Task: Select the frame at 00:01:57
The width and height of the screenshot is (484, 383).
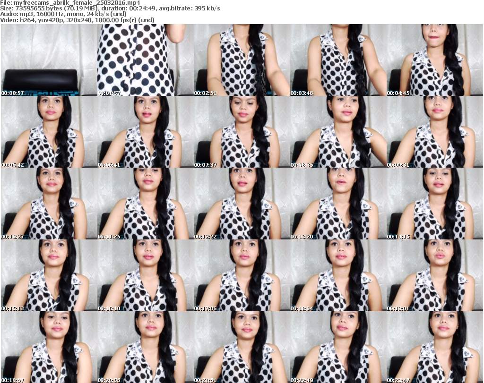Action: point(145,60)
